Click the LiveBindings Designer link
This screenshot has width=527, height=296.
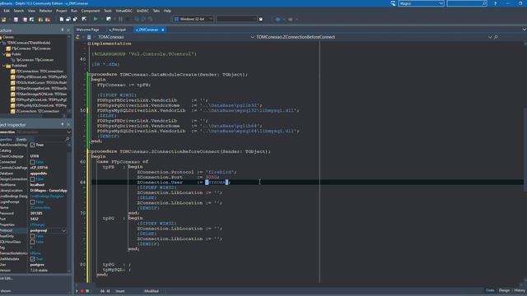point(47,197)
